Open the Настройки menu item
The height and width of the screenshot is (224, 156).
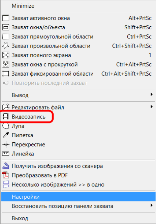tap(79, 197)
